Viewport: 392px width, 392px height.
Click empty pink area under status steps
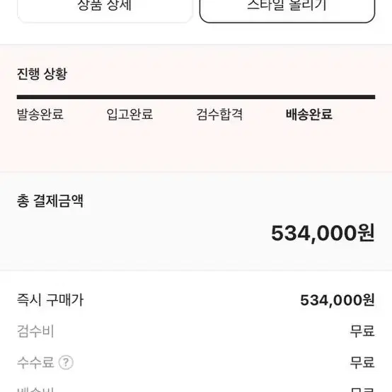196,147
